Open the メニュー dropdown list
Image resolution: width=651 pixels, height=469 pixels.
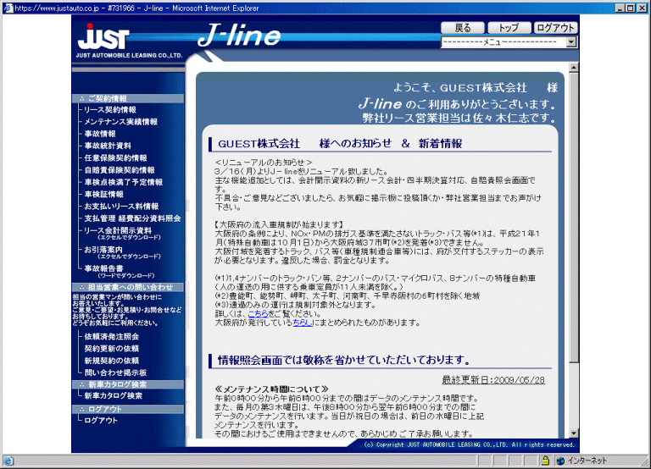point(509,41)
